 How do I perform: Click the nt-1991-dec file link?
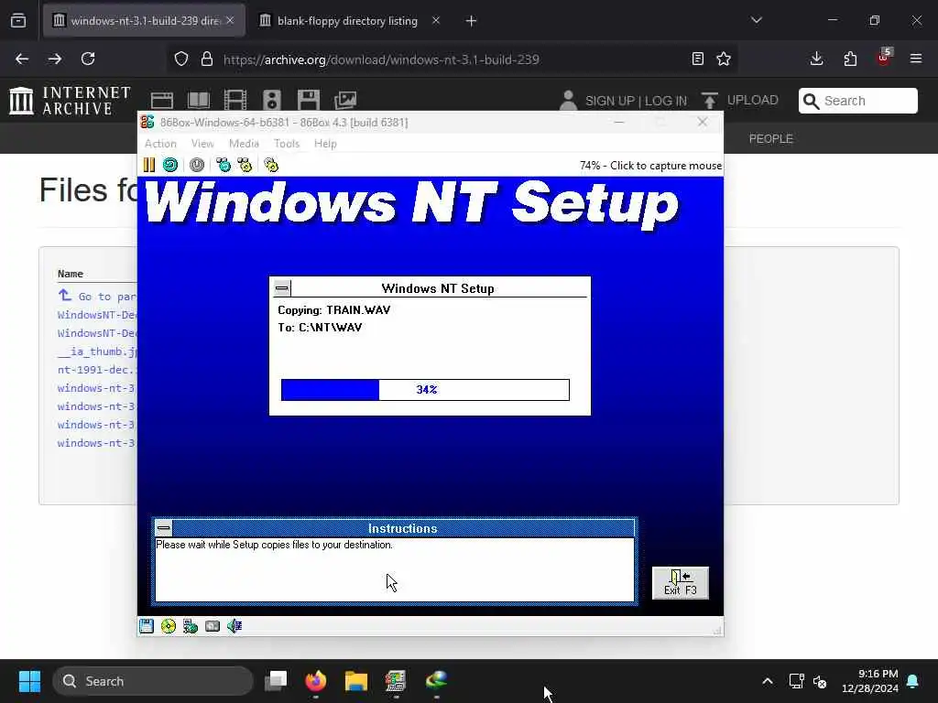pos(97,370)
